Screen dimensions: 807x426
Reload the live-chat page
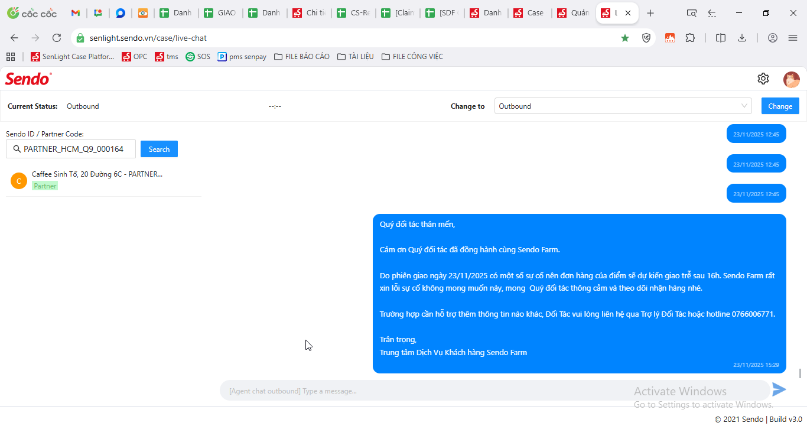57,38
